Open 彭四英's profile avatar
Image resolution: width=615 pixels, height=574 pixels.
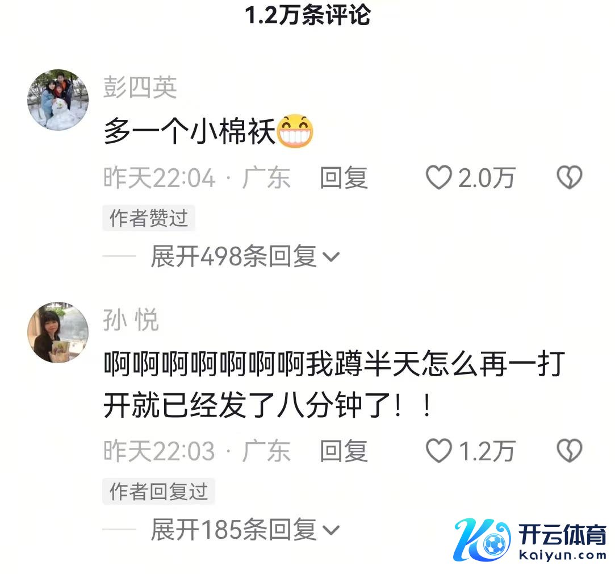(x=58, y=100)
